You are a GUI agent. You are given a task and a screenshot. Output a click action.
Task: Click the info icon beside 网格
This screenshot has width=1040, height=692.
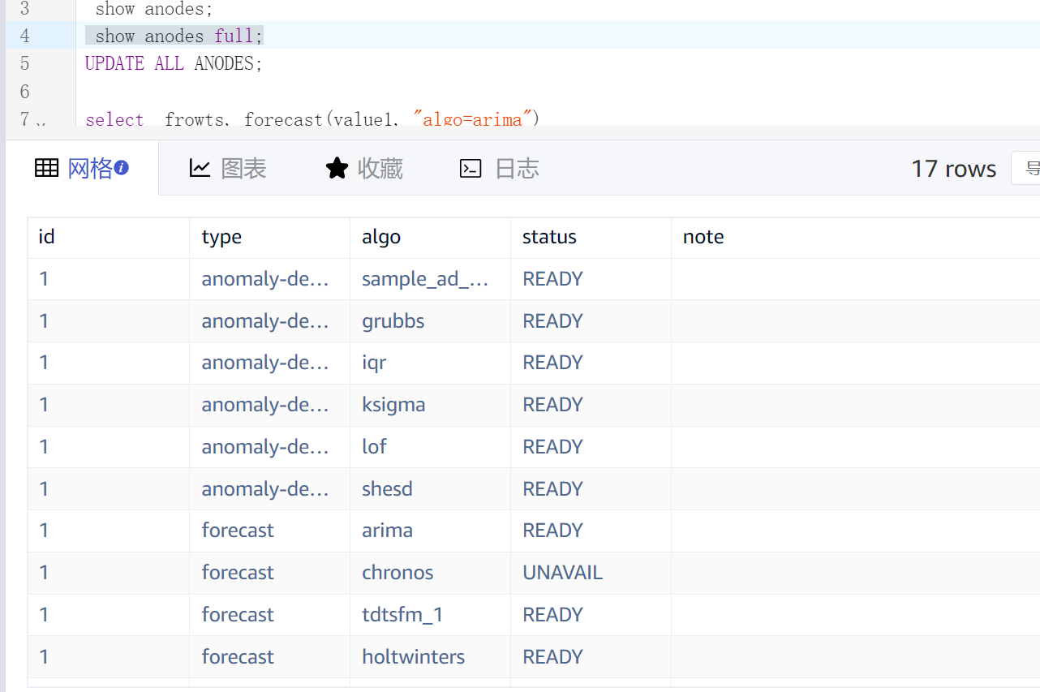pyautogui.click(x=122, y=168)
